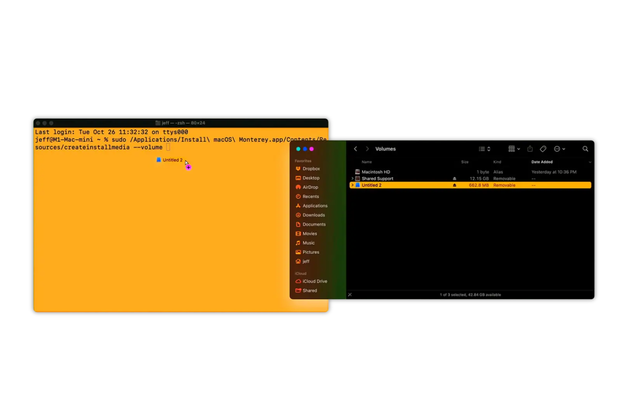Expand the Untitled 2 disclosure arrow
Viewport: 629px width, 419px height.
(353, 185)
